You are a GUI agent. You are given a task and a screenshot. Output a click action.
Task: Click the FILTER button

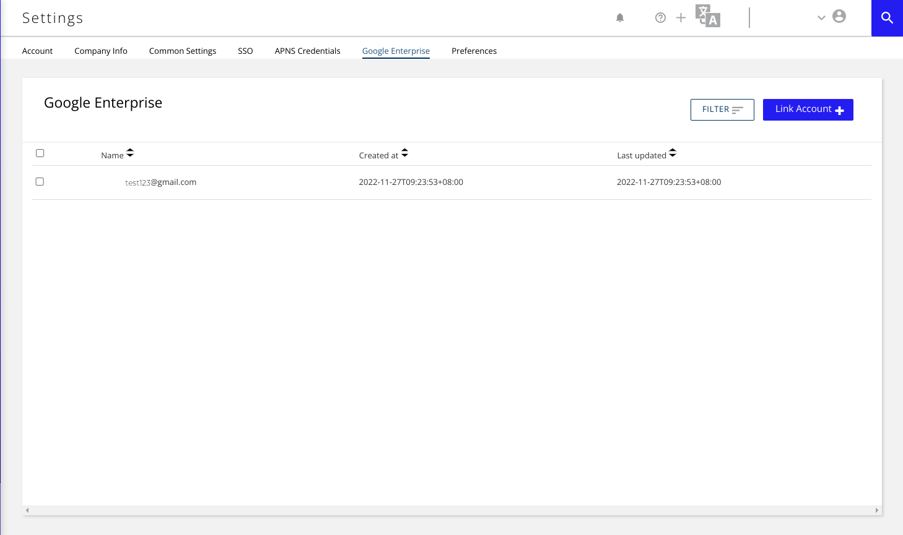point(722,109)
